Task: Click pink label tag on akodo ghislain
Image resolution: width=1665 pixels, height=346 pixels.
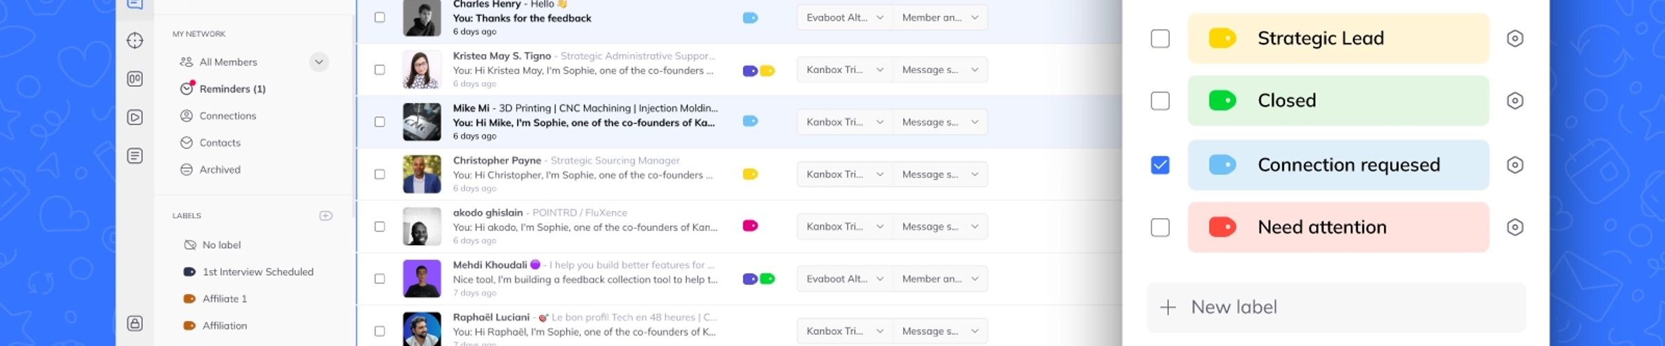Action: 750,226
